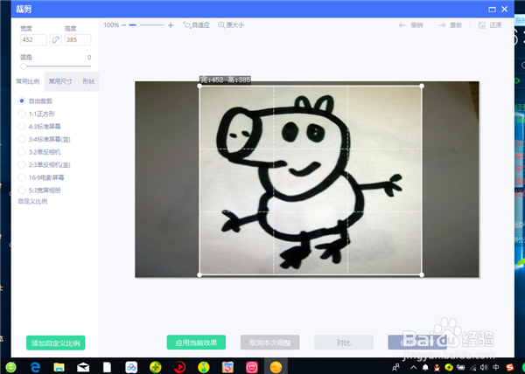Click the top-left crop corner handle
Viewport: 525px width, 374px height.
click(x=199, y=86)
